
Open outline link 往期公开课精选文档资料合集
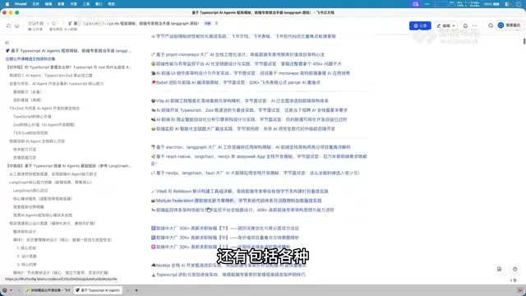[x=30, y=58]
